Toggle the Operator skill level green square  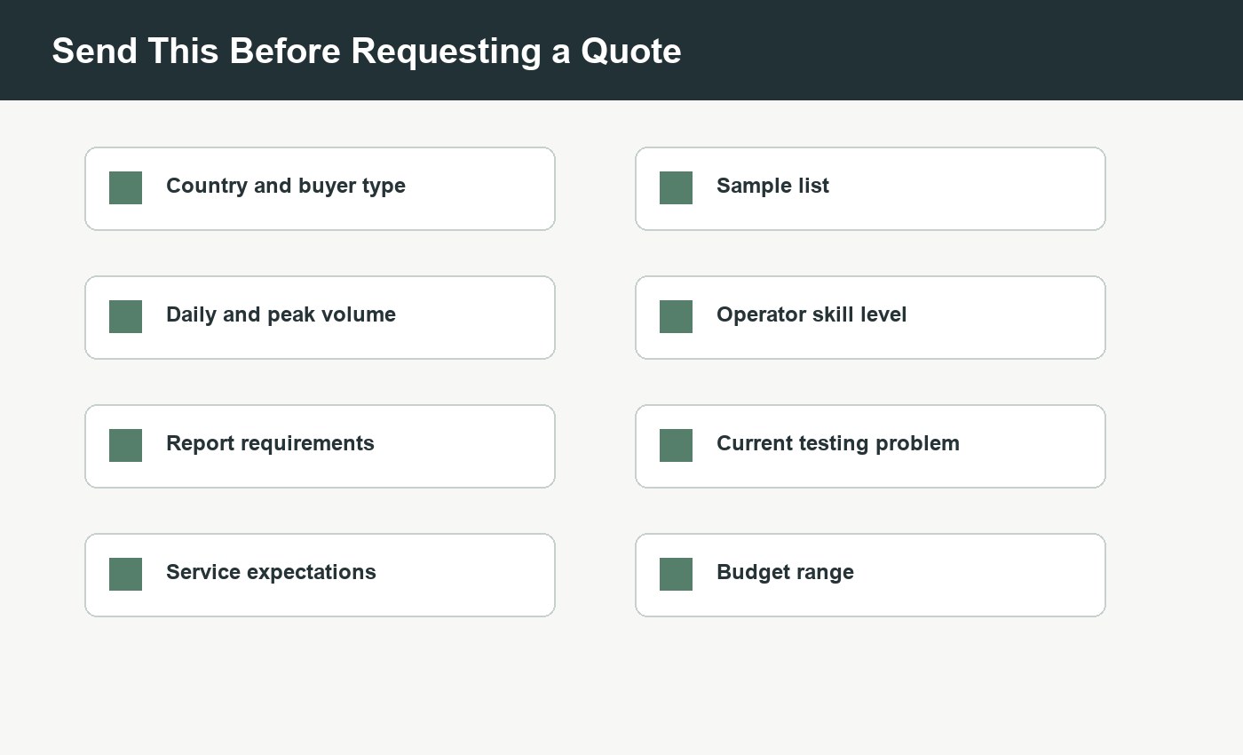[x=676, y=317]
